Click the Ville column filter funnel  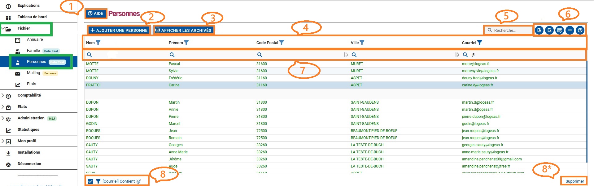click(x=362, y=43)
